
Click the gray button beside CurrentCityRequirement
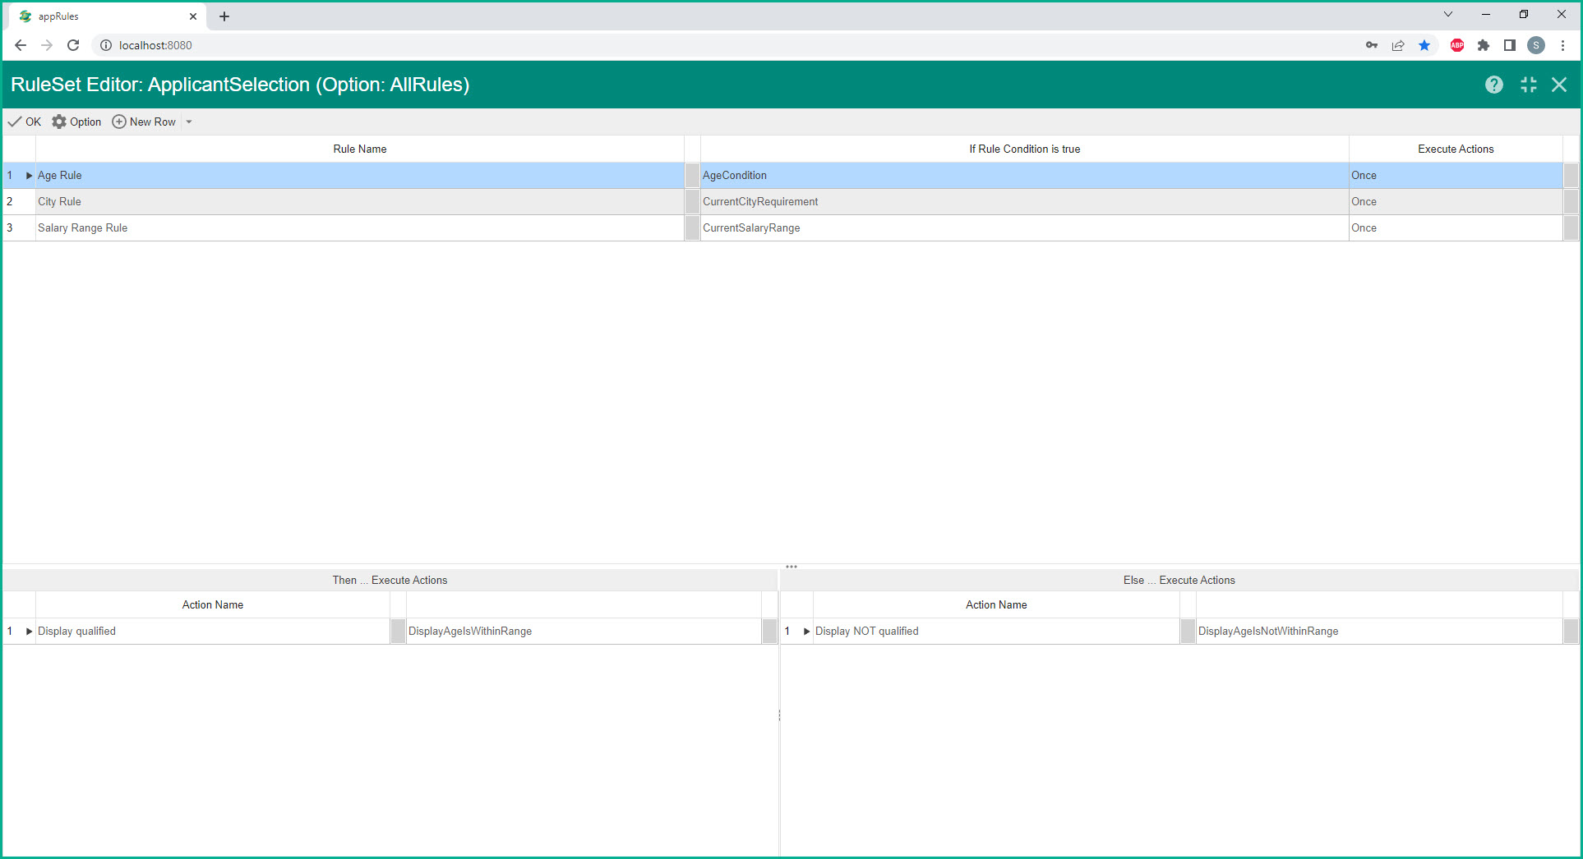pos(692,202)
